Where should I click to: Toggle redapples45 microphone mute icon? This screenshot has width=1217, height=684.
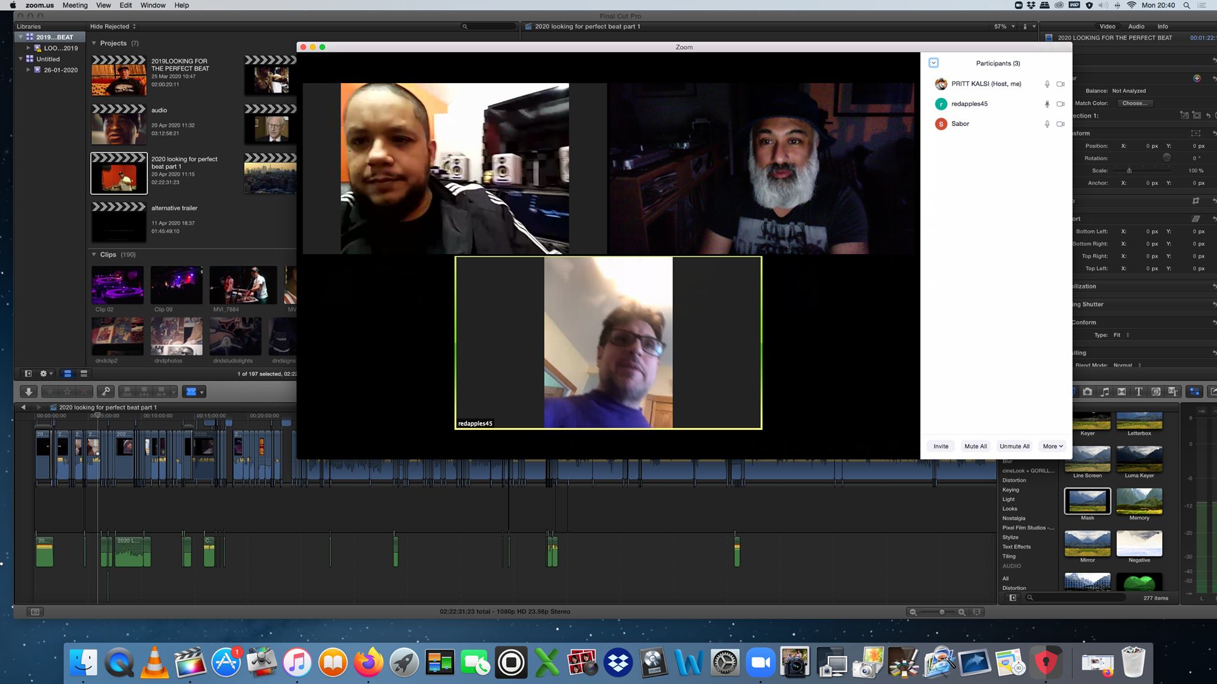click(1047, 104)
